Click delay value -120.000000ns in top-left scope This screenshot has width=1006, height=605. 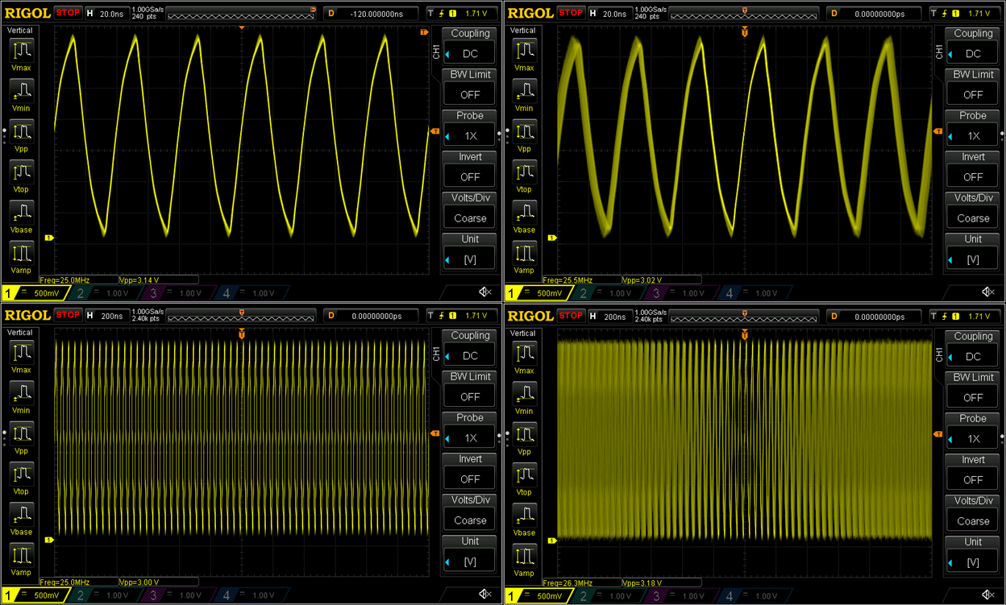coord(376,14)
